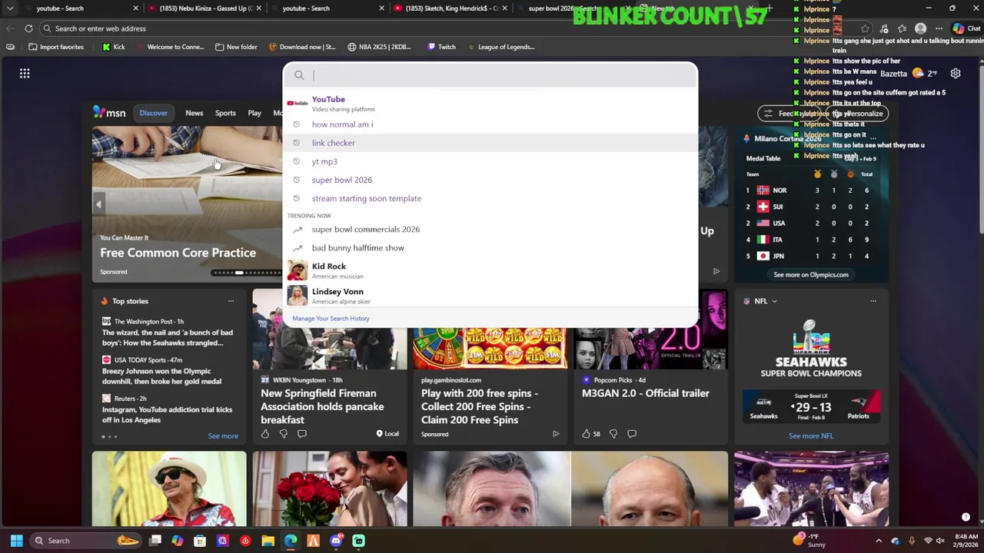Click See more under Top stories
This screenshot has width=984, height=553.
click(x=223, y=435)
